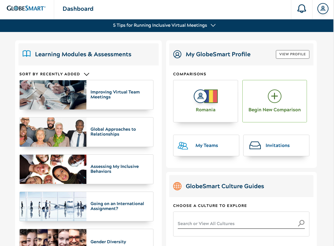Open the user account avatar menu
The width and height of the screenshot is (334, 246).
[x=323, y=9]
